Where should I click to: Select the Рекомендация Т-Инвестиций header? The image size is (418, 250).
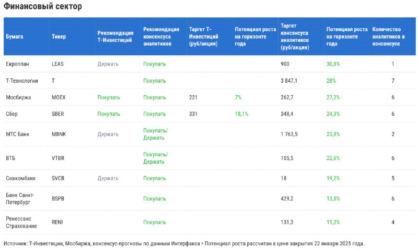click(x=115, y=36)
